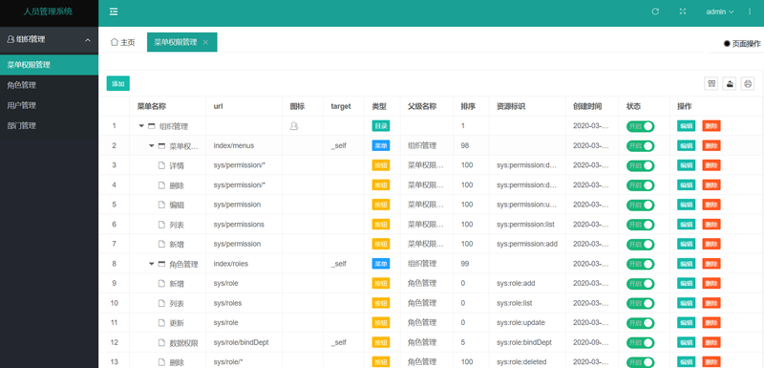Click the user icon in row 1 图标 column
The width and height of the screenshot is (764, 368).
click(x=294, y=126)
